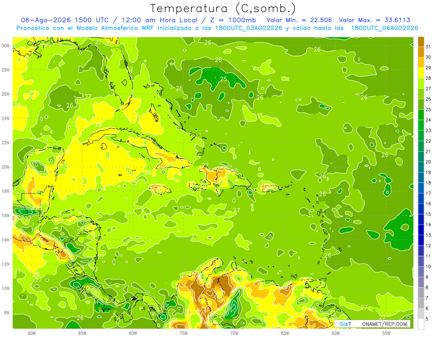Click the legend scale value 13

tap(428, 235)
